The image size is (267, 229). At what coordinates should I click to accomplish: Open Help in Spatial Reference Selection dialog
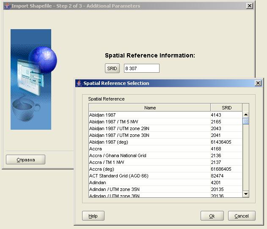93,216
